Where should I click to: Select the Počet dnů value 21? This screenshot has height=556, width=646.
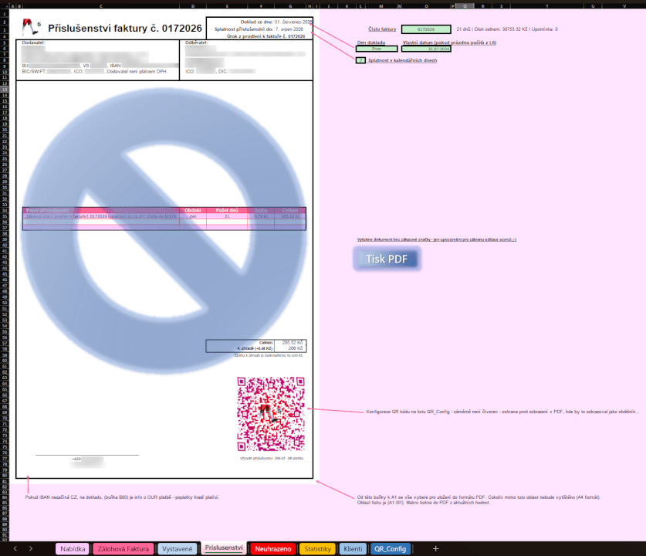[227, 216]
